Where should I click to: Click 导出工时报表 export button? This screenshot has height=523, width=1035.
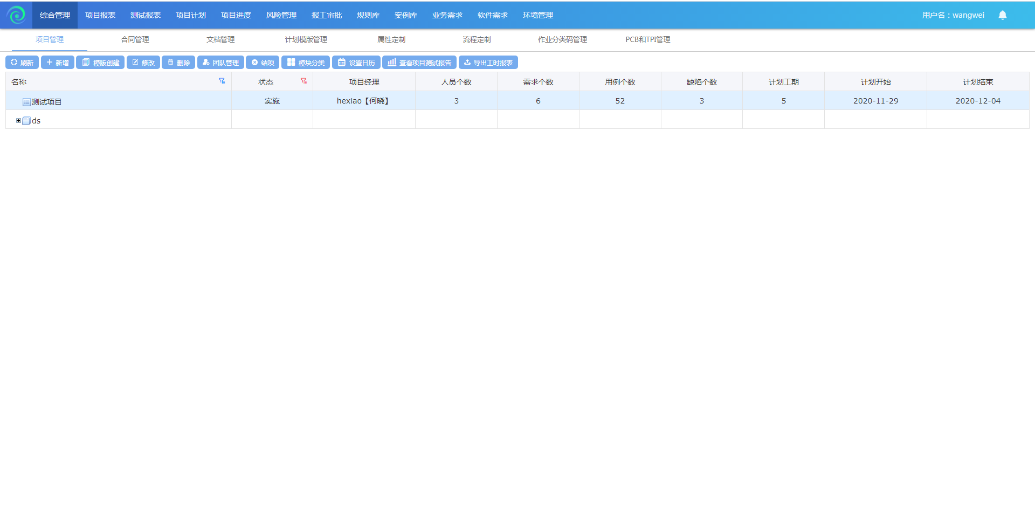[488, 63]
